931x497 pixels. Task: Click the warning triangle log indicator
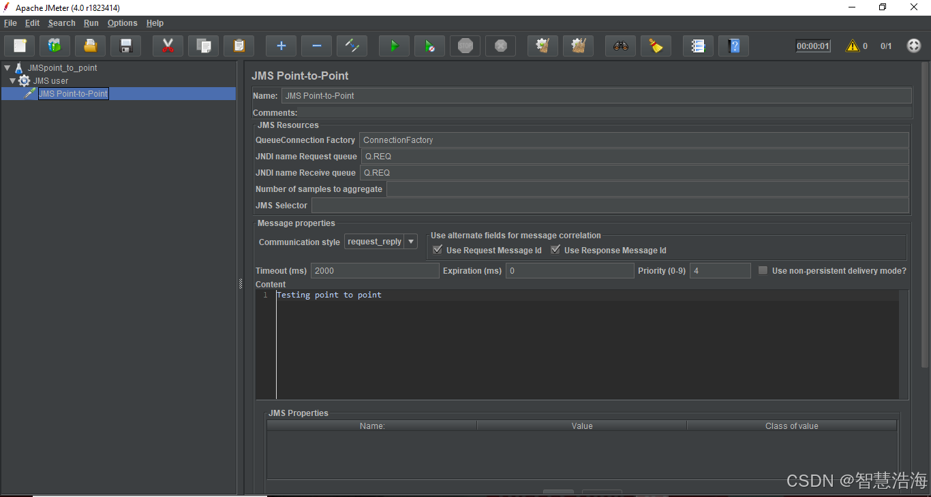(852, 46)
